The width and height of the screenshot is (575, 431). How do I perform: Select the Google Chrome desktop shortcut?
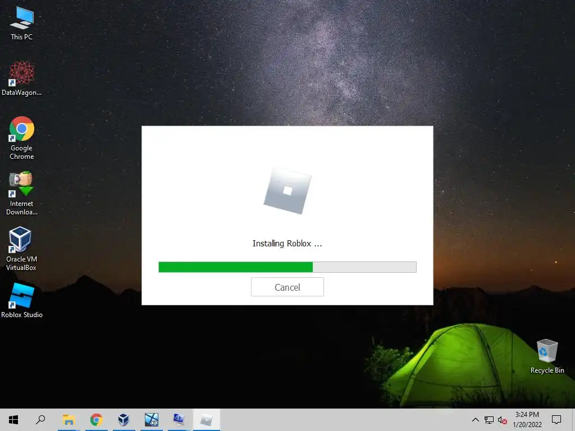[21, 138]
